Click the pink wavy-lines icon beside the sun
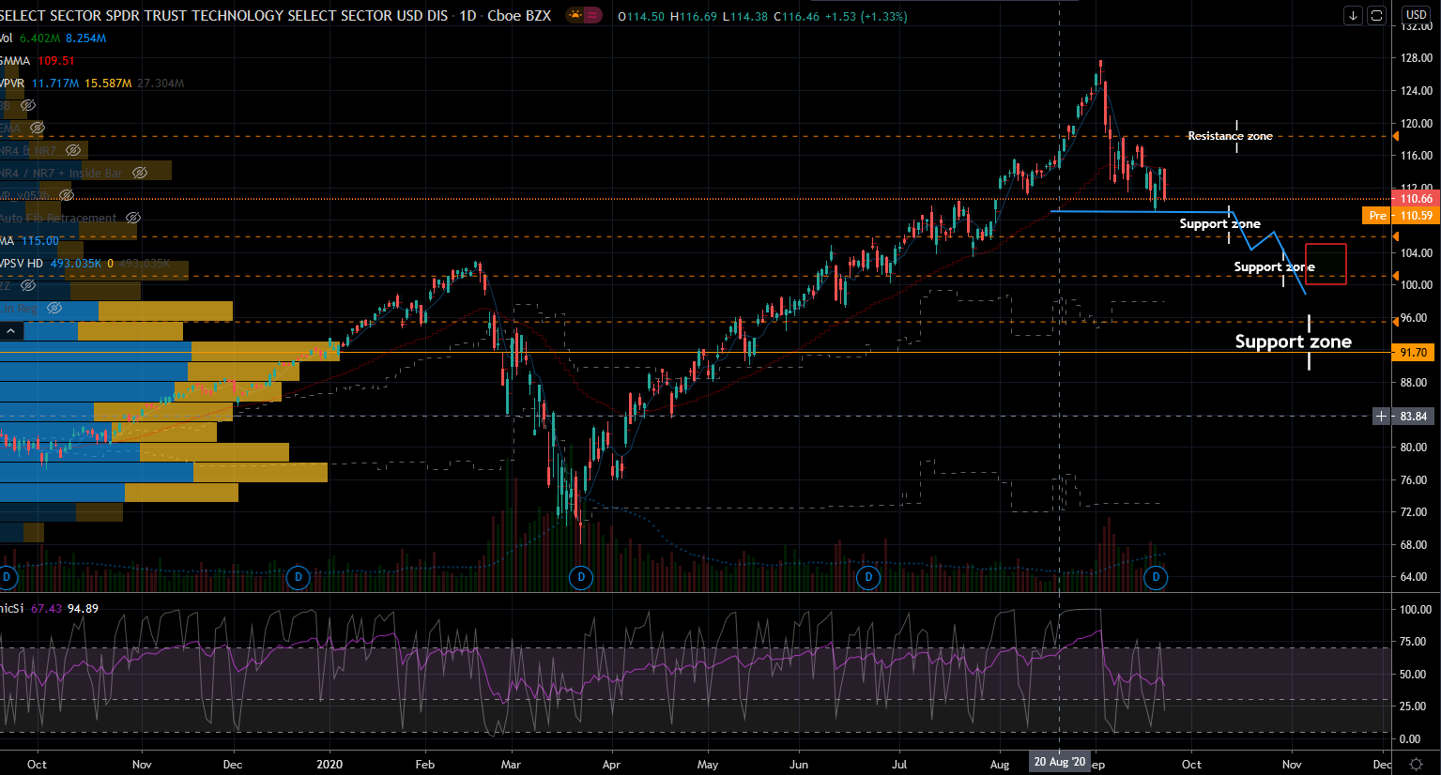Viewport: 1441px width, 775px height. [x=592, y=15]
